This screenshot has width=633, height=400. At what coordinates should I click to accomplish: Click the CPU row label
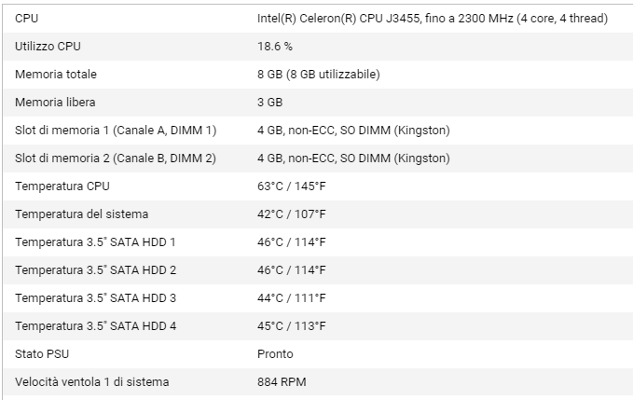pyautogui.click(x=27, y=18)
